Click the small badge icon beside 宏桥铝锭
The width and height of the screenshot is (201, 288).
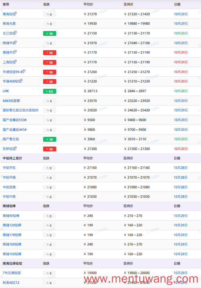[x=15, y=147]
